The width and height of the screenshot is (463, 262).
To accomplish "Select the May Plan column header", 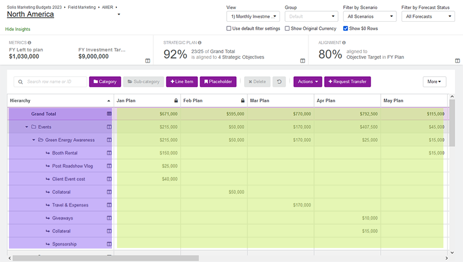I will point(414,101).
